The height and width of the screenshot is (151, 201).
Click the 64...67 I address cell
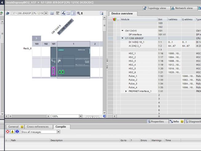click(x=174, y=46)
